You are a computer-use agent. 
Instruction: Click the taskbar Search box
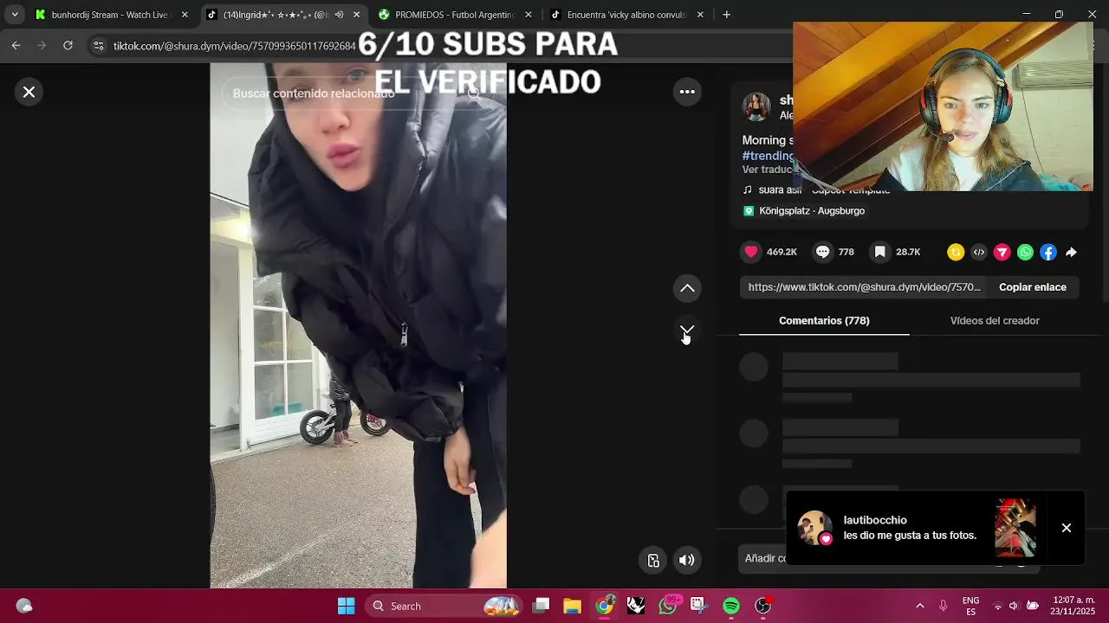[444, 606]
